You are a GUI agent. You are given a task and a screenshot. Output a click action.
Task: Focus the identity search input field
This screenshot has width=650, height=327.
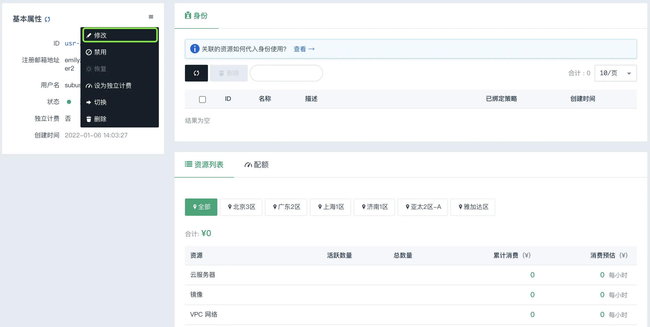pyautogui.click(x=286, y=73)
